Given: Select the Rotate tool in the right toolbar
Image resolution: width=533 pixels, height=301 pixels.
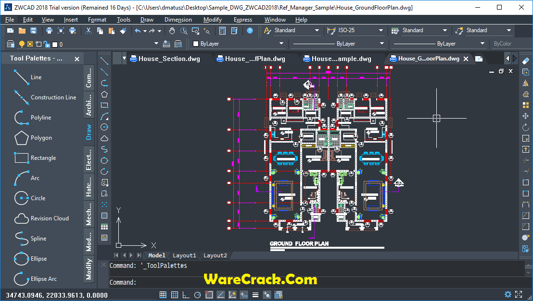Looking at the screenshot, I should pyautogui.click(x=525, y=127).
